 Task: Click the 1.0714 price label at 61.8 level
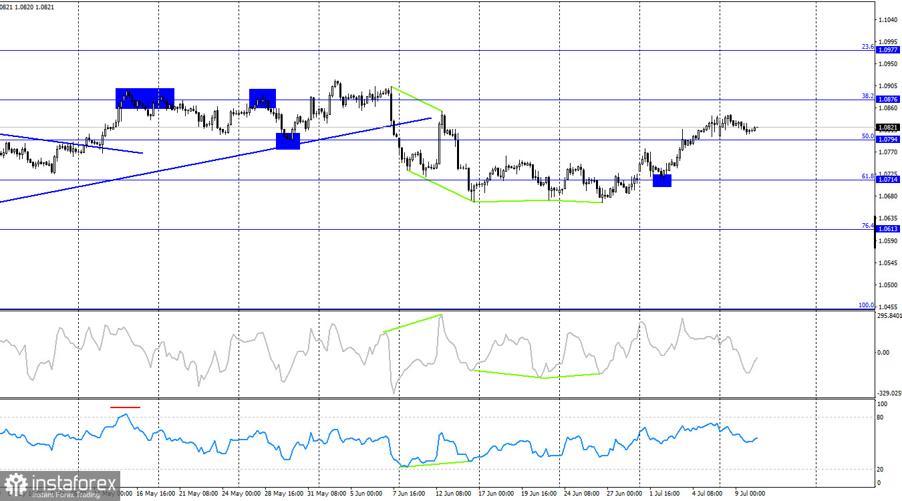point(888,180)
